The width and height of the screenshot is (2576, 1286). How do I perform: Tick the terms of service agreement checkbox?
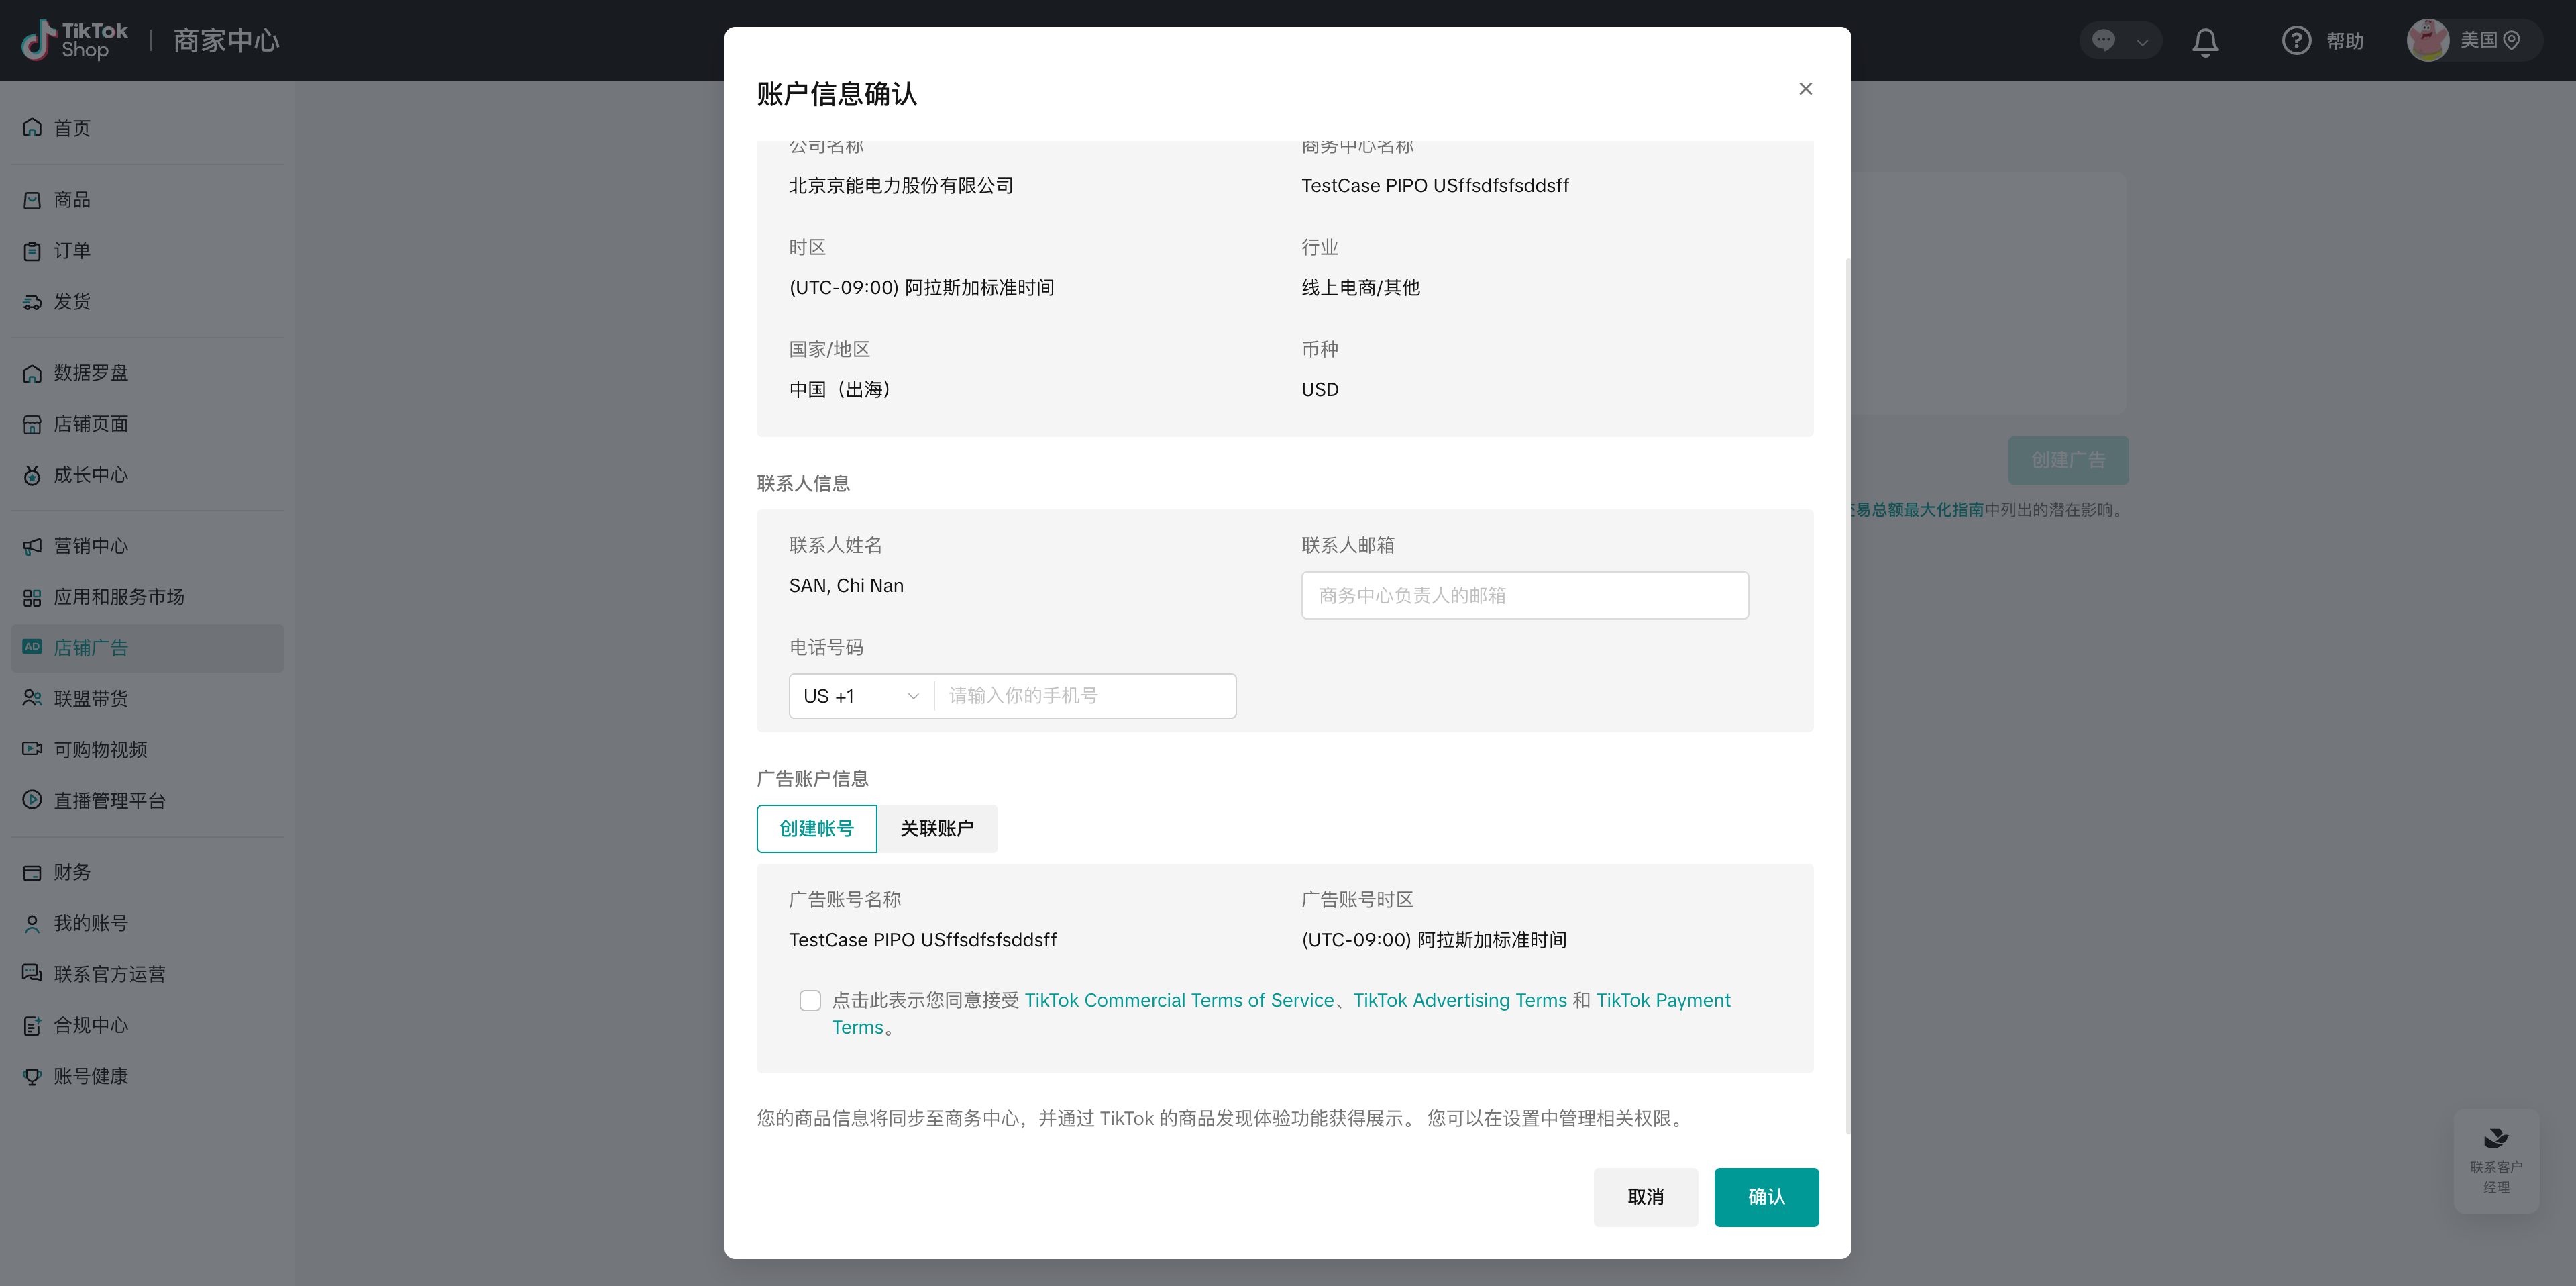810,1001
